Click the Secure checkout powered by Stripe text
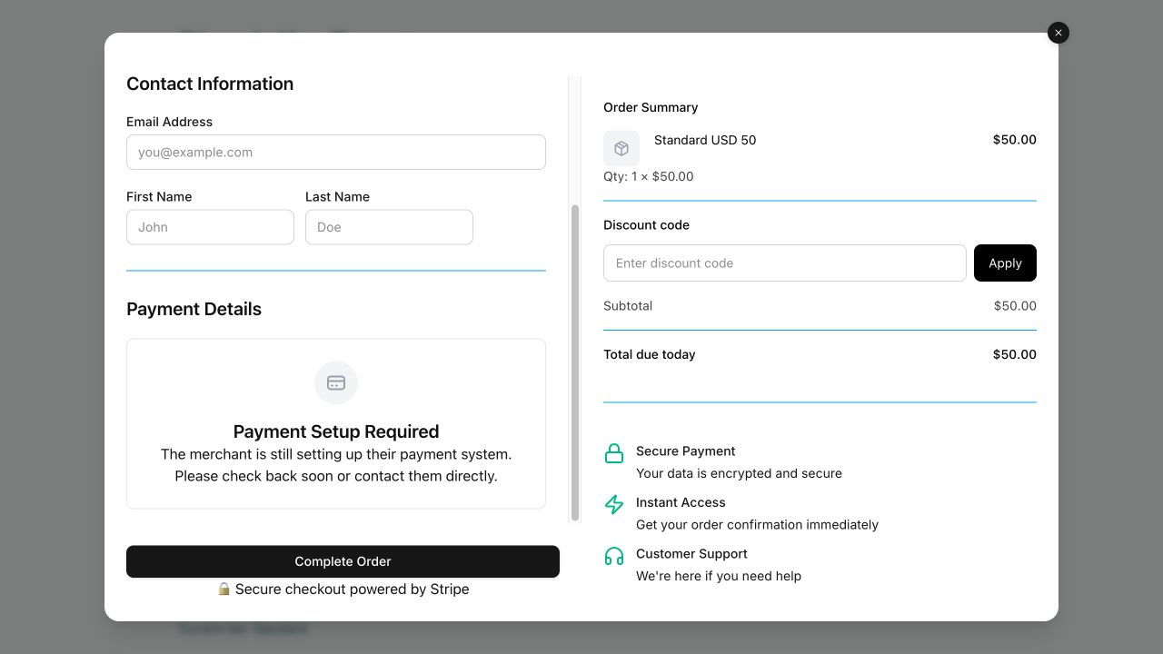Screen dimensions: 1163x654 pyautogui.click(x=353, y=589)
